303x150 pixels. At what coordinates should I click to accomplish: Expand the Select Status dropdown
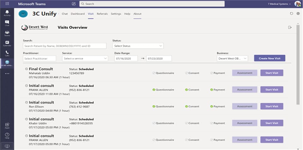[138, 46]
